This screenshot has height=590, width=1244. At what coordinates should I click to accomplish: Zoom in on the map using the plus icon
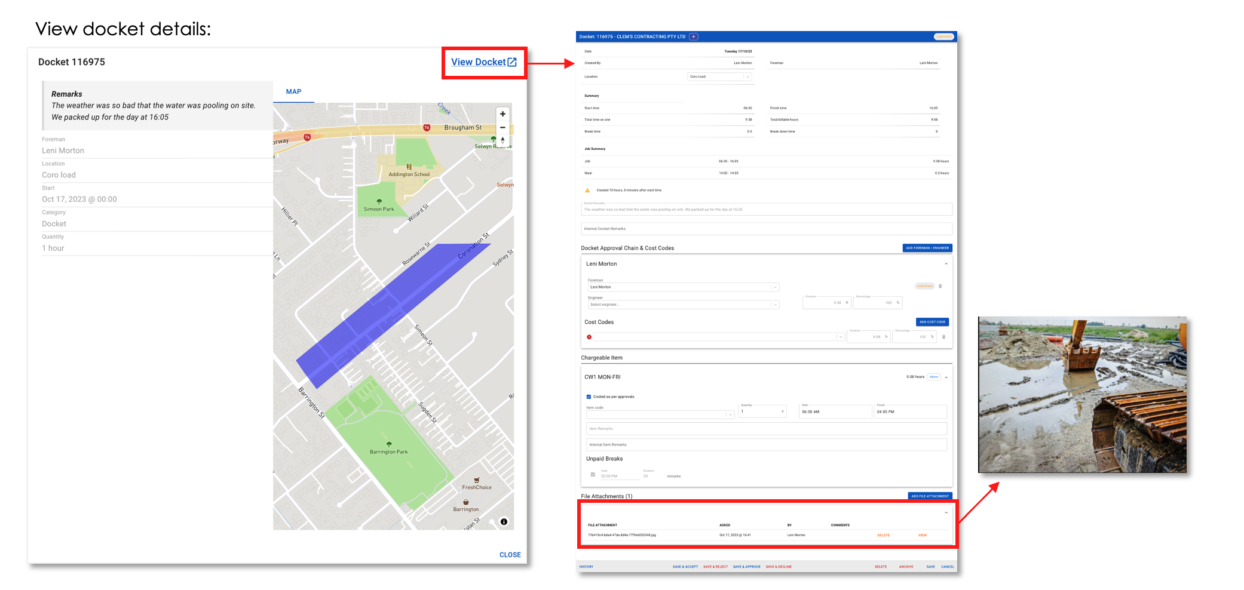502,113
